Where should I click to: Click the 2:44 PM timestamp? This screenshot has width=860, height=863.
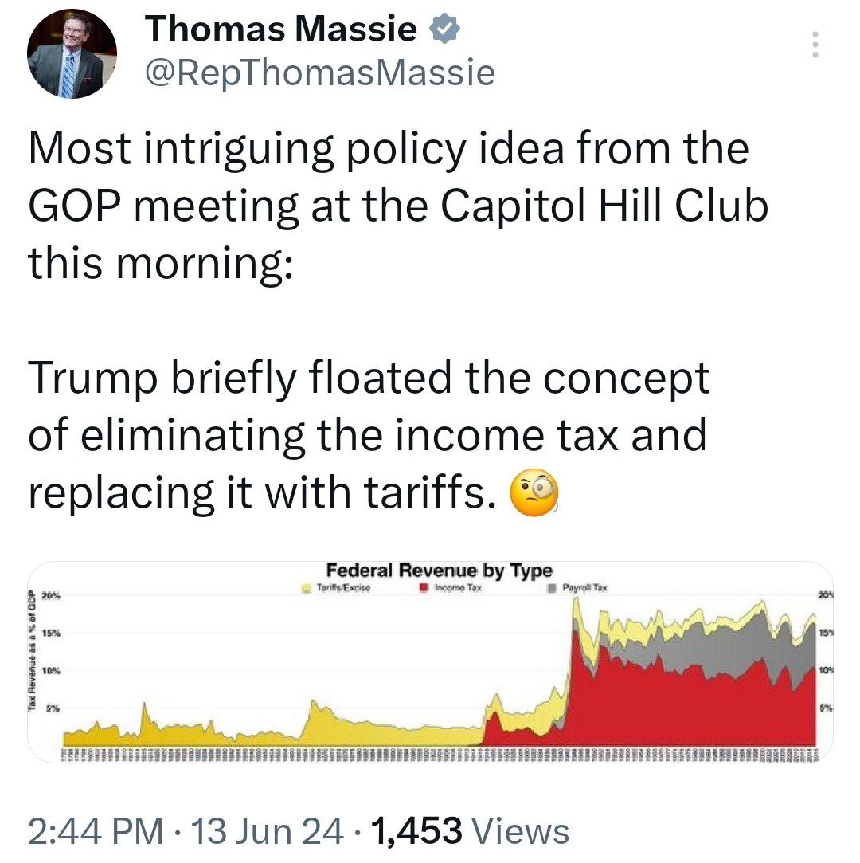click(x=96, y=831)
